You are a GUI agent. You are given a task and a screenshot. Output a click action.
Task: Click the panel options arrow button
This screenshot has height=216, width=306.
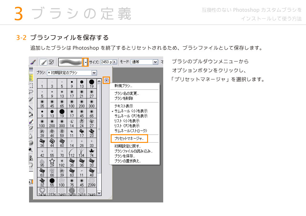pos(106,80)
